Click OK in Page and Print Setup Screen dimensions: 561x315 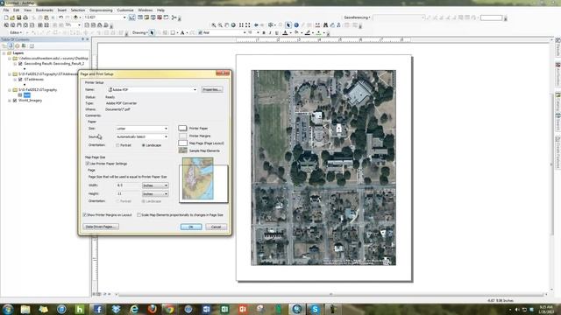191,227
